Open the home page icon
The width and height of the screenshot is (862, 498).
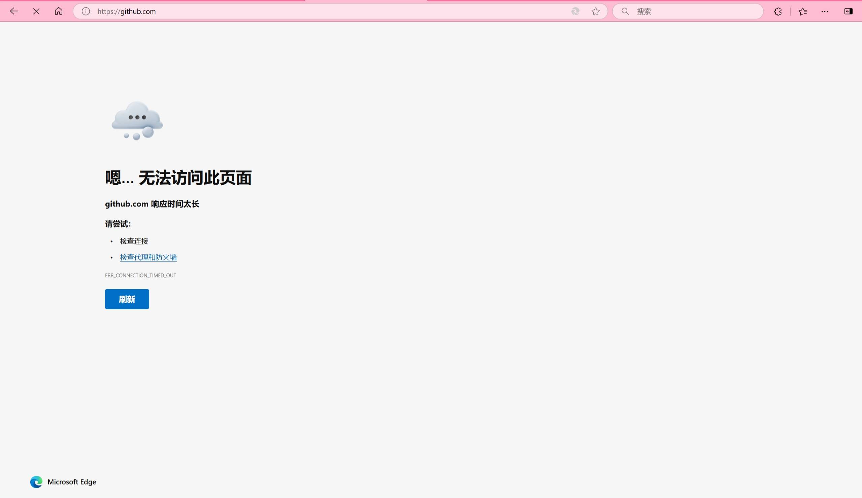[x=59, y=11]
